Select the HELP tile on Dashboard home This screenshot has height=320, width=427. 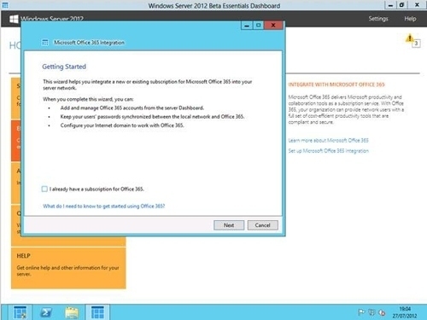click(x=68, y=268)
